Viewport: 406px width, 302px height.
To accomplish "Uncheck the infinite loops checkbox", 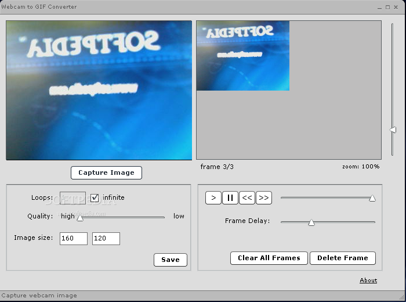I will [x=95, y=198].
